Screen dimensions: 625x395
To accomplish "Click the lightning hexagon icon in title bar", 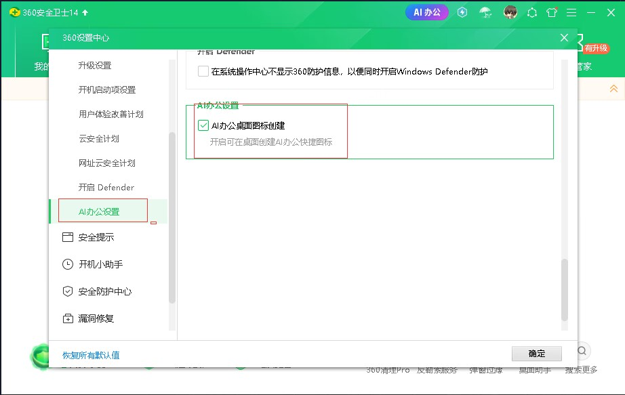I will pos(462,12).
